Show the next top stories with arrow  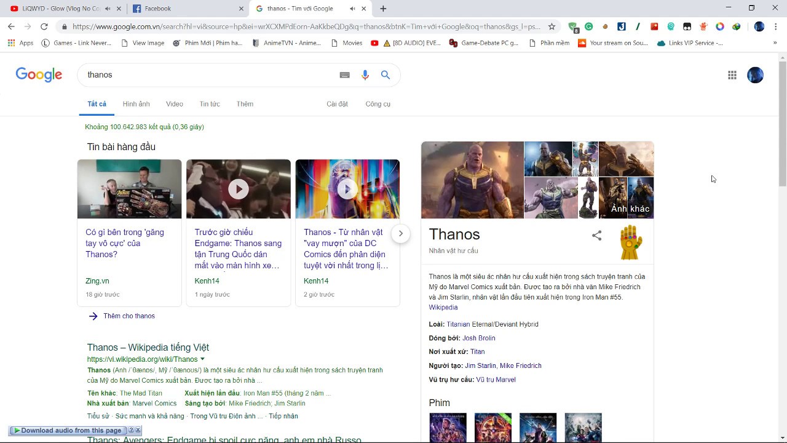click(400, 233)
